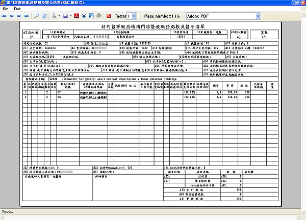Export report with red PDF icon
Viewport: 306px width, 220px height.
[x=76, y=16]
